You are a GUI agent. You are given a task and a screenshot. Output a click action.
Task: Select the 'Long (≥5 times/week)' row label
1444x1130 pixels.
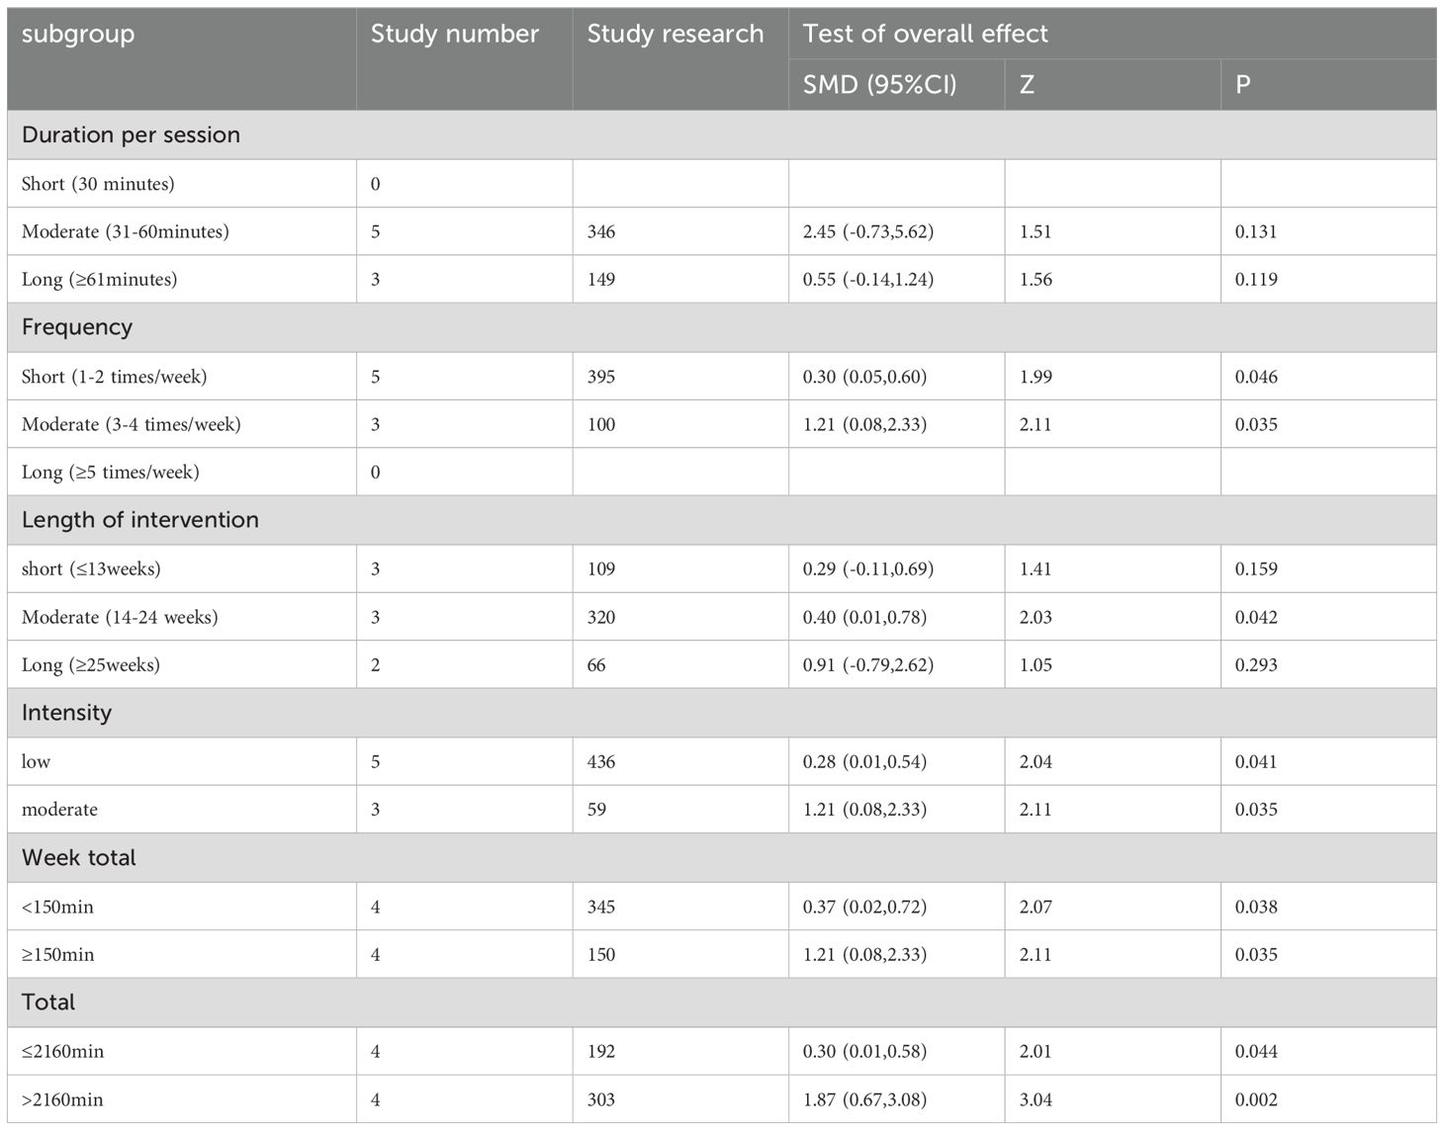[x=111, y=473]
